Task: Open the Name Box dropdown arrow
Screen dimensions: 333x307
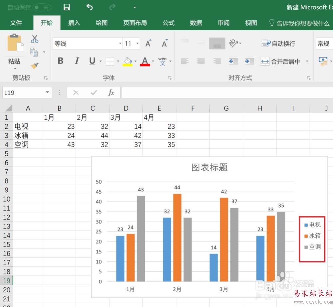Action: tap(47, 93)
